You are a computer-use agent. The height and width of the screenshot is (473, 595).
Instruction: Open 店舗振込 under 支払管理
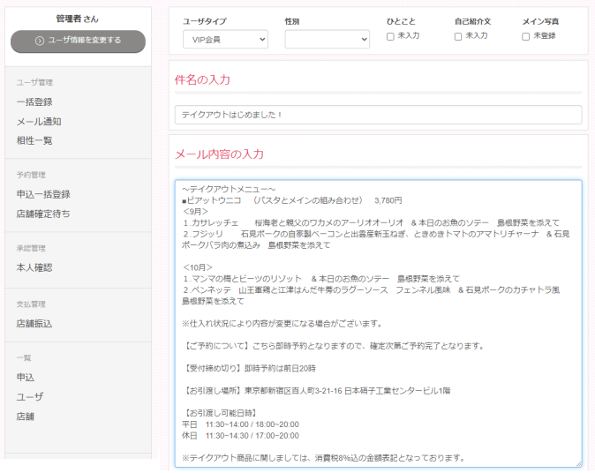(x=34, y=324)
